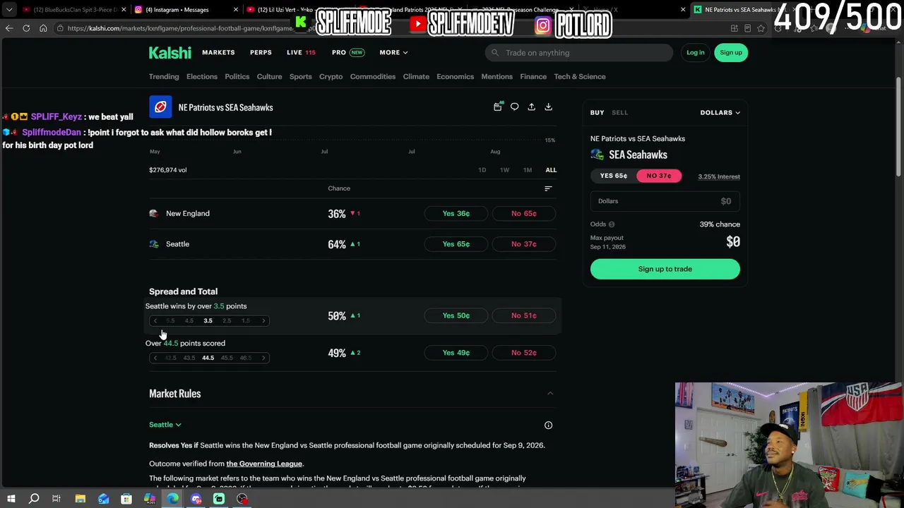904x508 pixels.
Task: Open Discord from the taskbar
Action: tap(196, 499)
